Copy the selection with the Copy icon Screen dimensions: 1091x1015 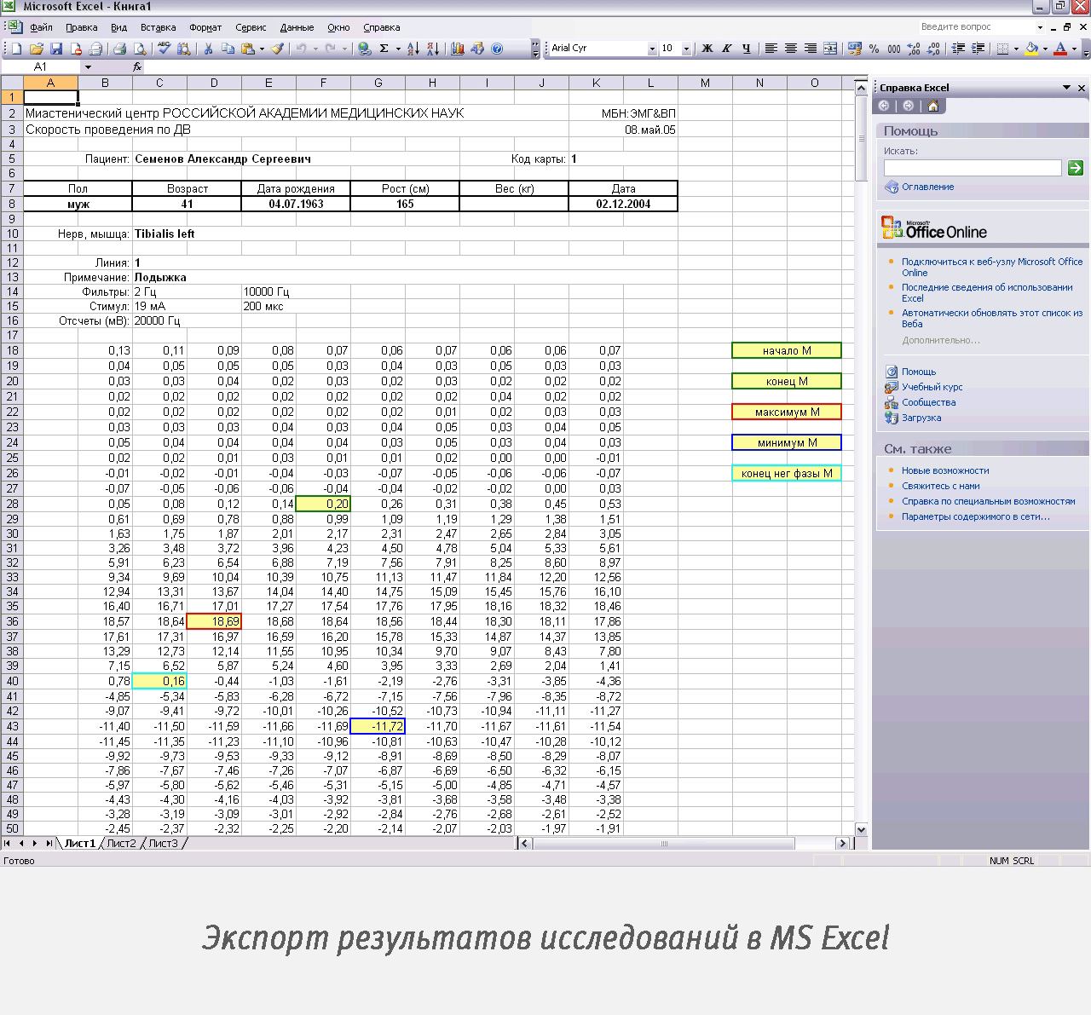[228, 49]
